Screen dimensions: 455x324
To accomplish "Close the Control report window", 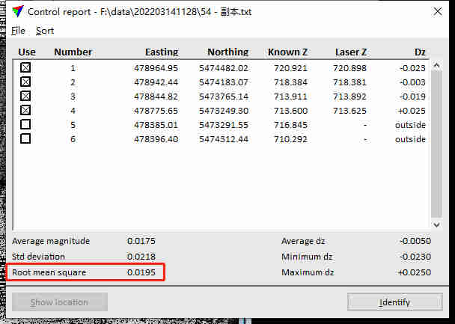I will tap(436, 12).
